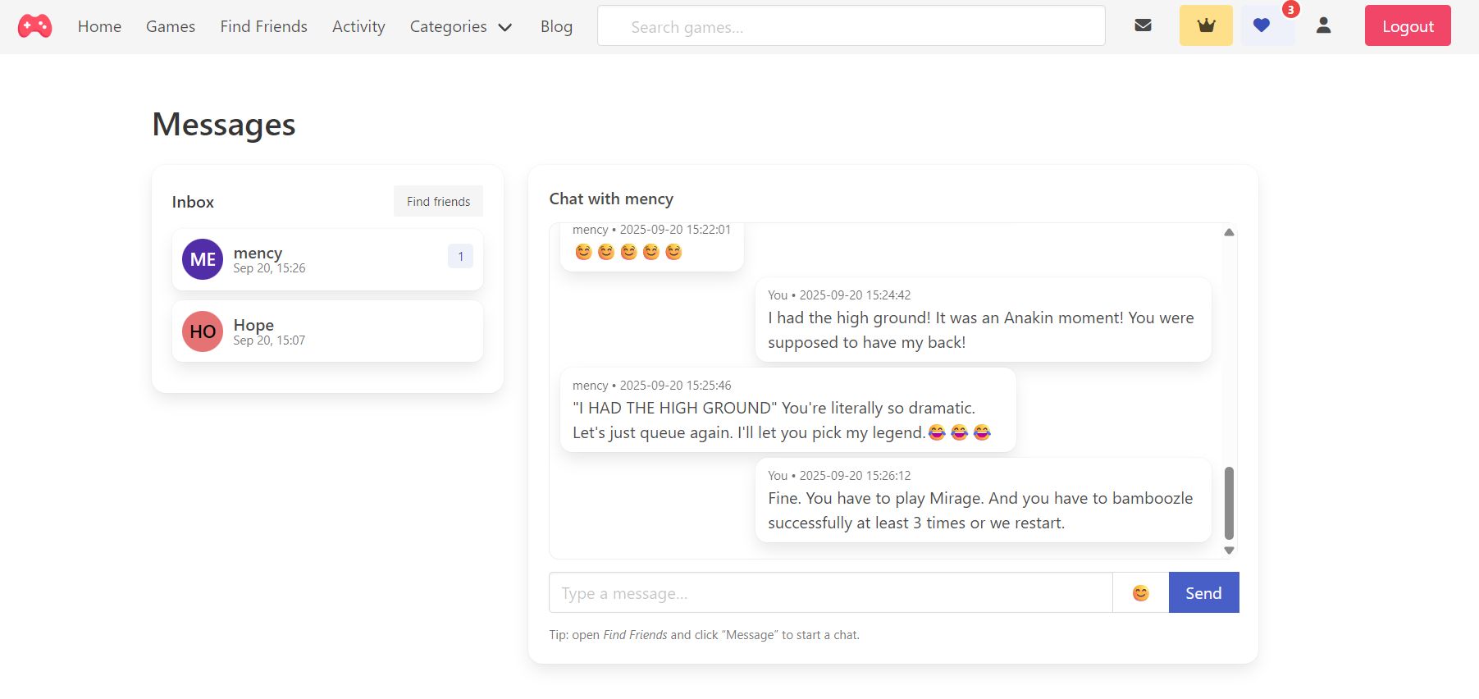
Task: Open the user profile icon
Action: [x=1323, y=25]
